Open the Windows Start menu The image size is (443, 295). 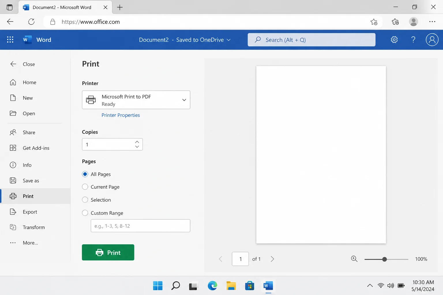(158, 286)
